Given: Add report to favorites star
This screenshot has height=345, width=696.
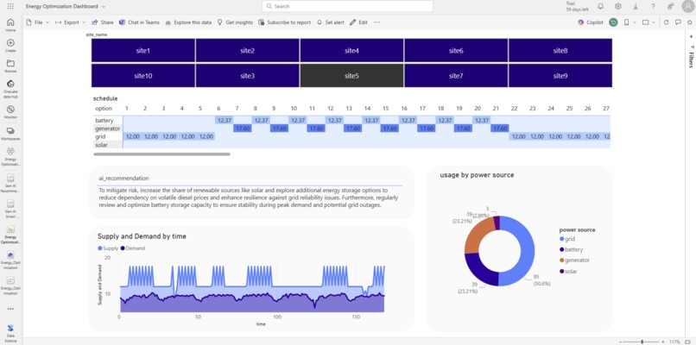Looking at the screenshot, I should [689, 22].
